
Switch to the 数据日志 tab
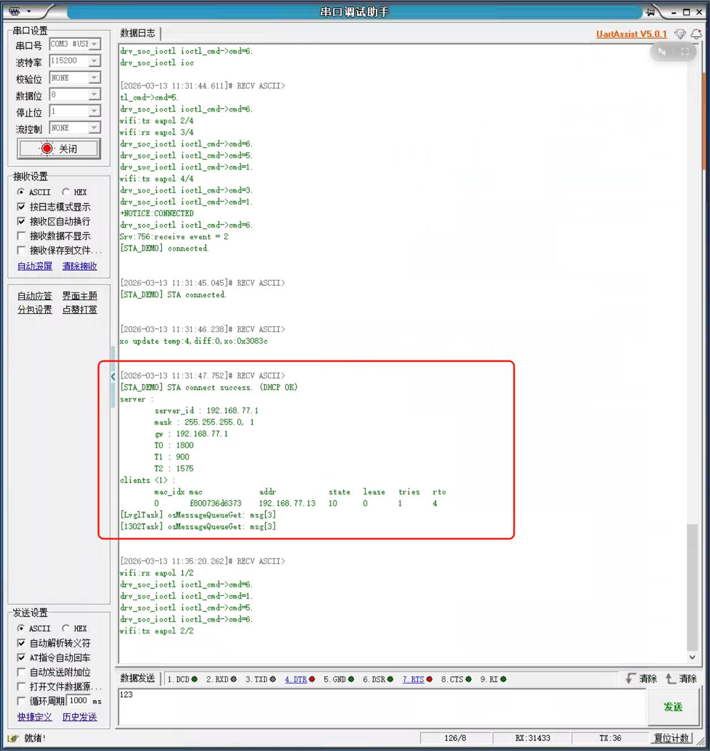138,33
